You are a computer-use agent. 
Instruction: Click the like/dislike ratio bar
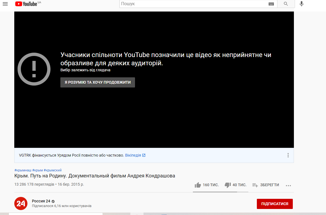(221, 192)
